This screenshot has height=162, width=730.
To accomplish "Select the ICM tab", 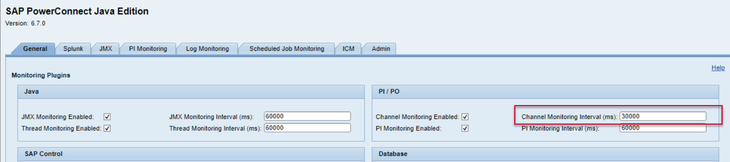I will point(348,49).
